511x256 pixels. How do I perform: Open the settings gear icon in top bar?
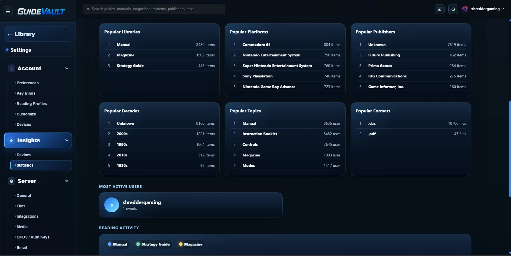453,9
